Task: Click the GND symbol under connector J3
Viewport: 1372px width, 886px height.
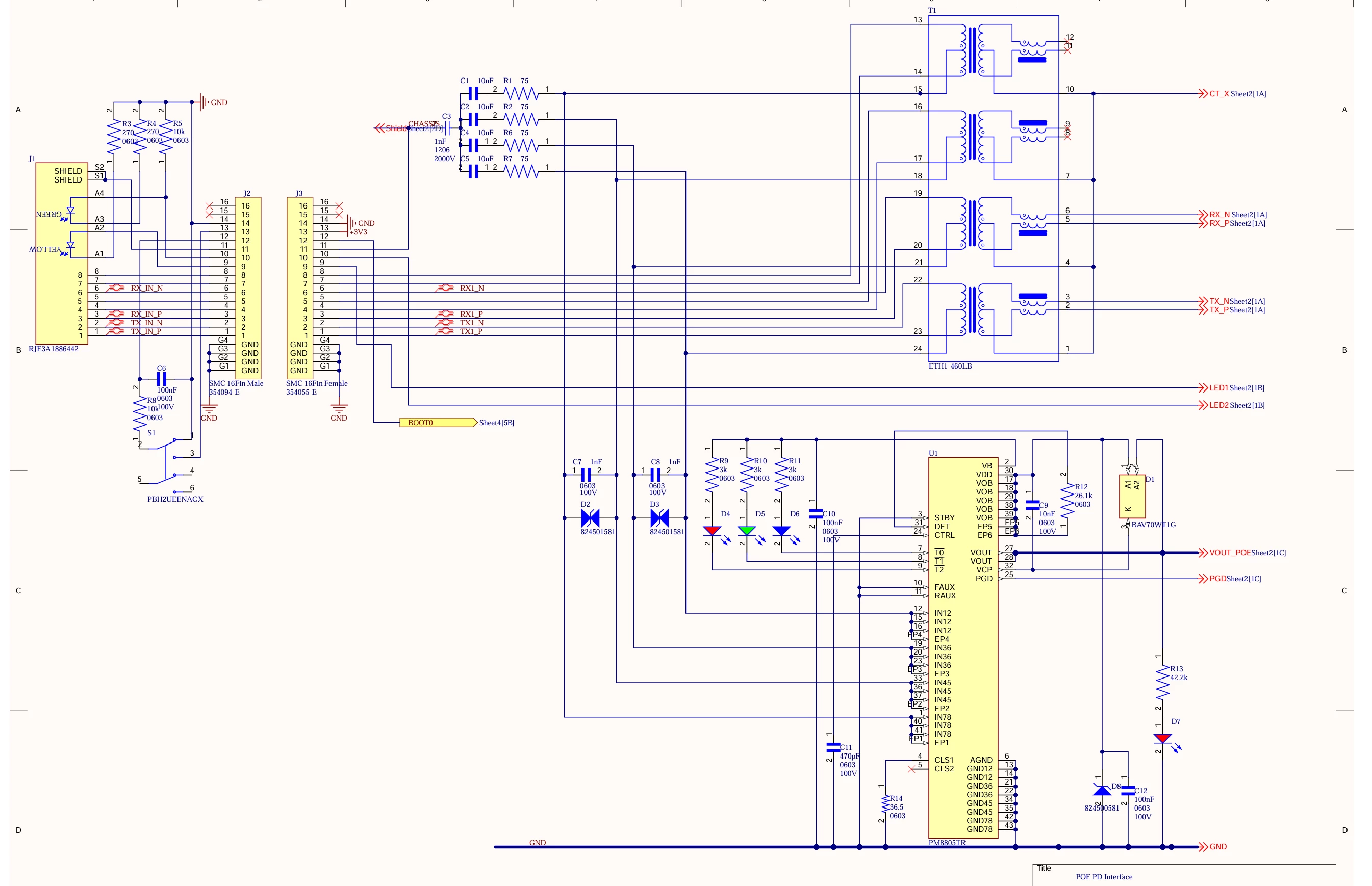Action: (339, 410)
